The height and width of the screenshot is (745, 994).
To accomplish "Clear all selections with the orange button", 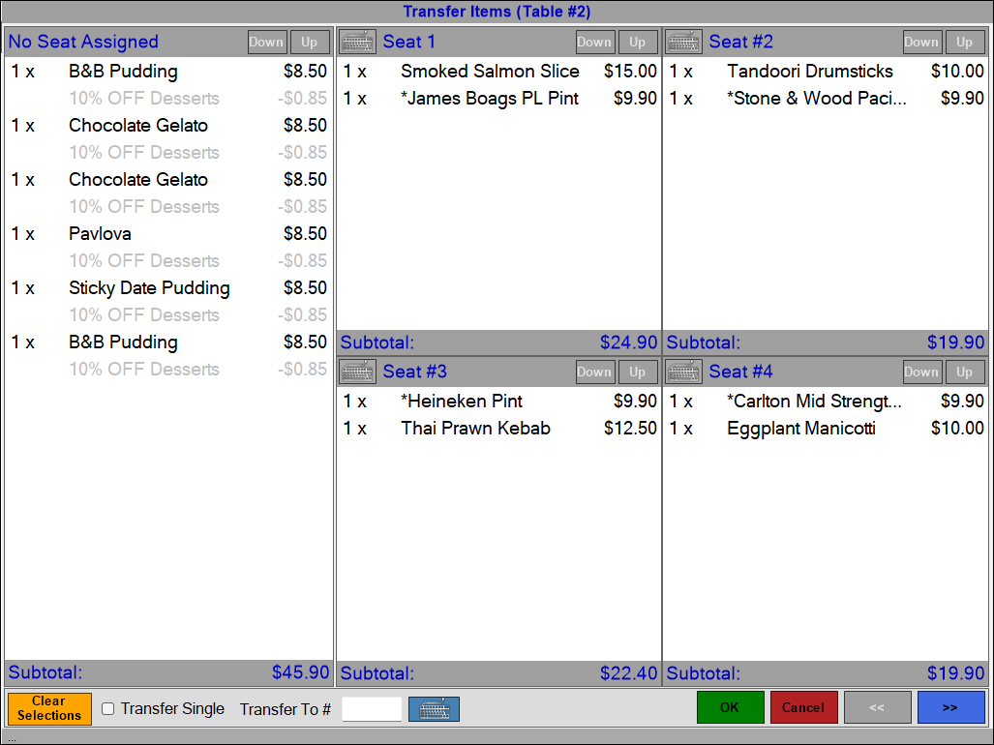I will [x=49, y=708].
